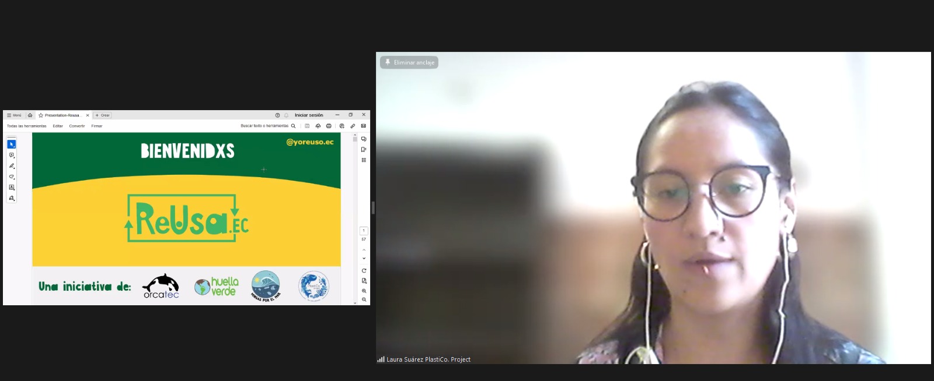Click Eliminar anclaje on the video
This screenshot has width=934, height=381.
(x=409, y=62)
